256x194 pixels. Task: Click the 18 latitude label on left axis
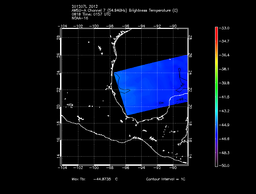click(58, 123)
